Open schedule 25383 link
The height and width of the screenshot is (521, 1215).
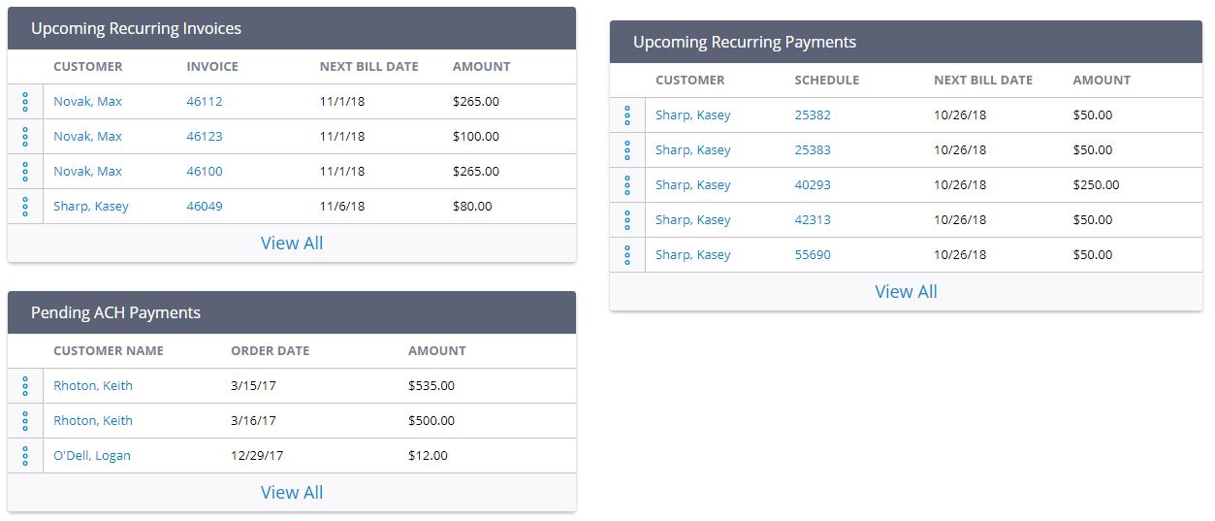click(x=813, y=150)
